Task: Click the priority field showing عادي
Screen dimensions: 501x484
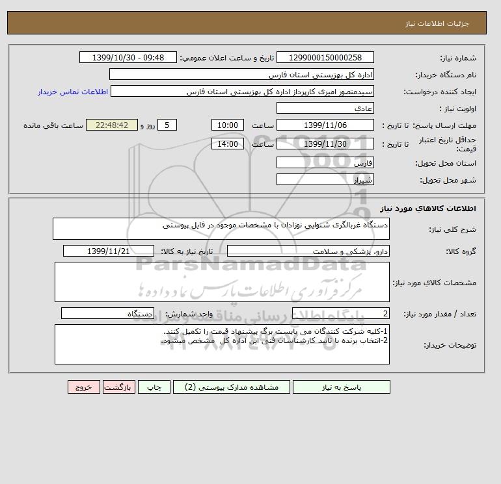Action: [x=325, y=108]
